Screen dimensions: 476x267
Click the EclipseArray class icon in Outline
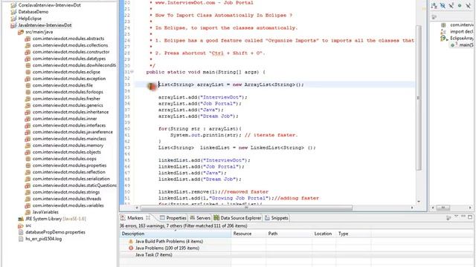443,38
